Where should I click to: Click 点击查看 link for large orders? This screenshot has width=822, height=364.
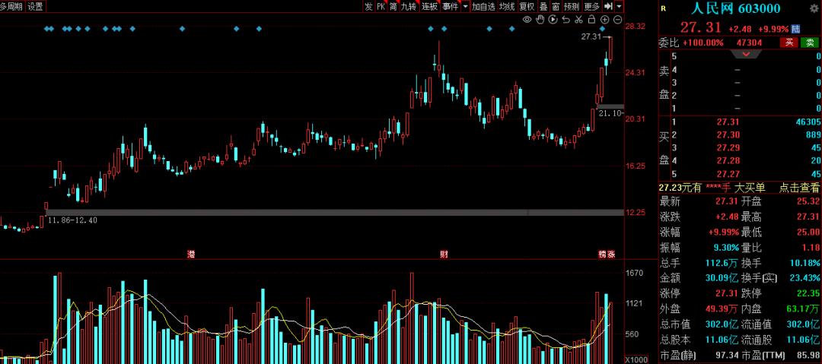pyautogui.click(x=799, y=188)
